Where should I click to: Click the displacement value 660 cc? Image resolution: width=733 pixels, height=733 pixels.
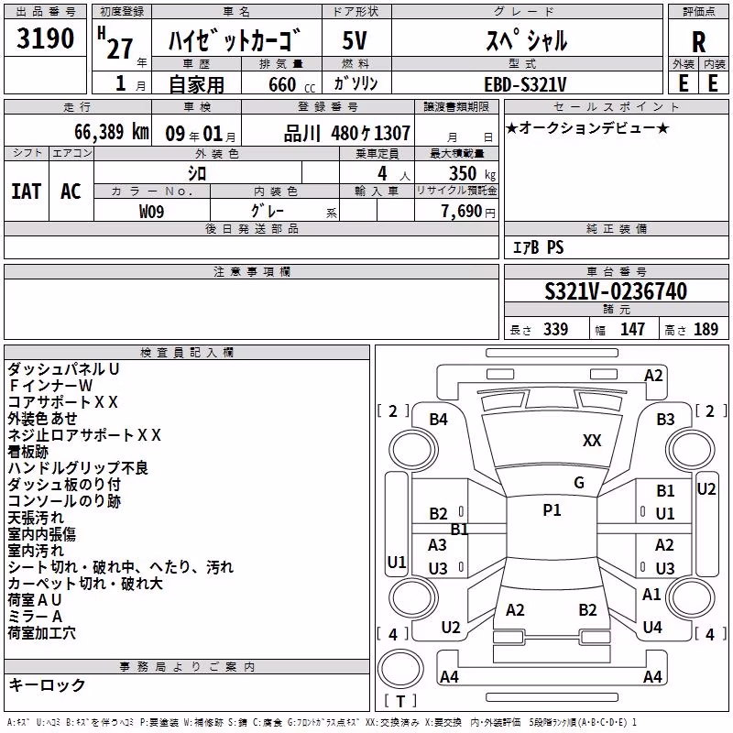pos(291,85)
